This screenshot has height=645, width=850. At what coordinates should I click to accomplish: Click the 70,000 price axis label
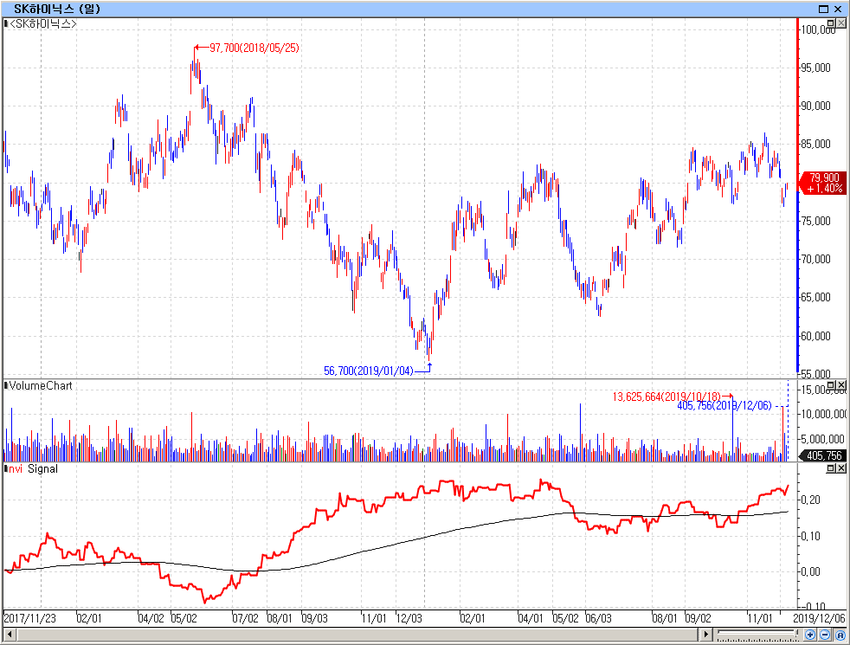[816, 259]
